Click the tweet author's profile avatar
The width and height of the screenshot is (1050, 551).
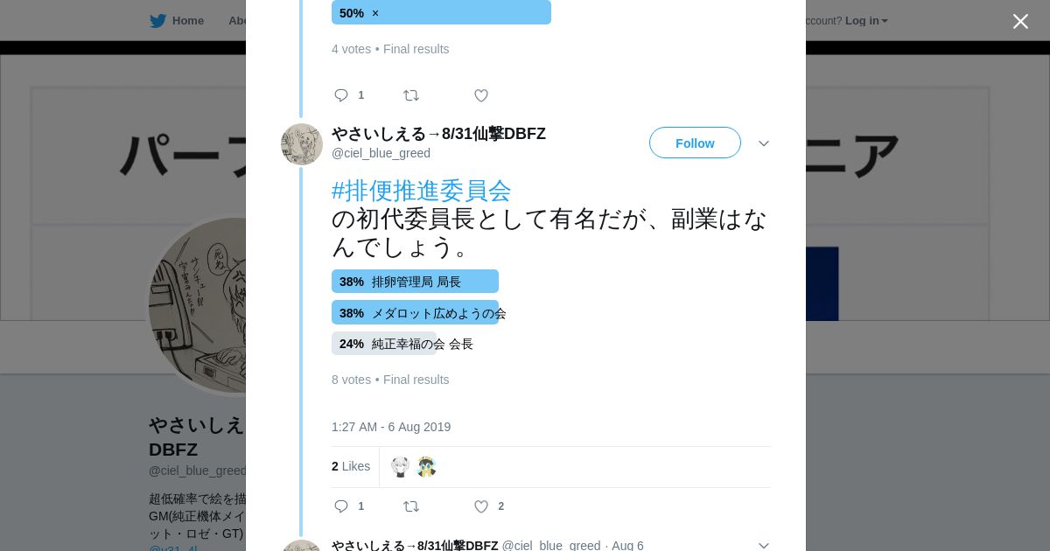(302, 144)
